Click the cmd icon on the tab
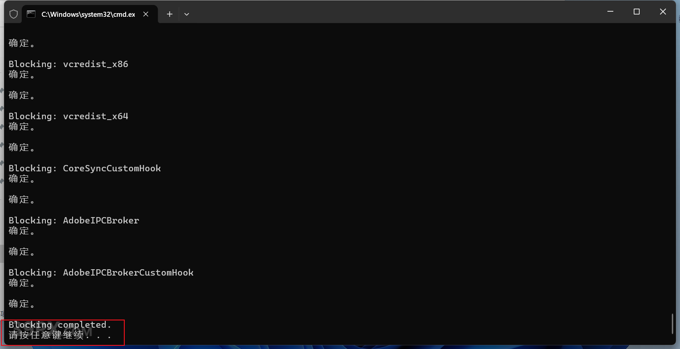Screen dimensions: 680x349 31,14
